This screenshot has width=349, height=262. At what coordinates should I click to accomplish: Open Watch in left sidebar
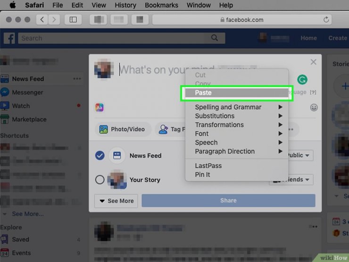tap(21, 106)
